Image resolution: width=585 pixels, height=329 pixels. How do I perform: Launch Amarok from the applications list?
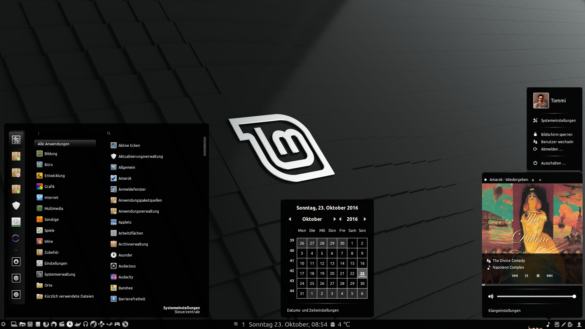point(125,178)
